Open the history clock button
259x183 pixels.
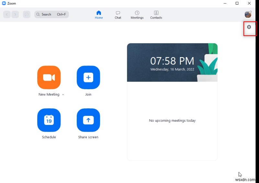click(27, 14)
